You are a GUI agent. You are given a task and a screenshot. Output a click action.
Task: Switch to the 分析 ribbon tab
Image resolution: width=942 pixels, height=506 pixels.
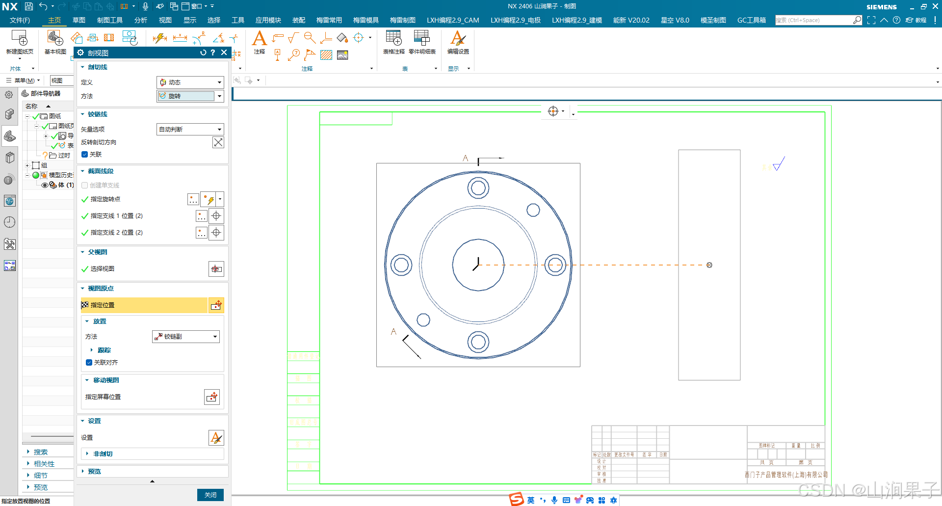(x=141, y=20)
